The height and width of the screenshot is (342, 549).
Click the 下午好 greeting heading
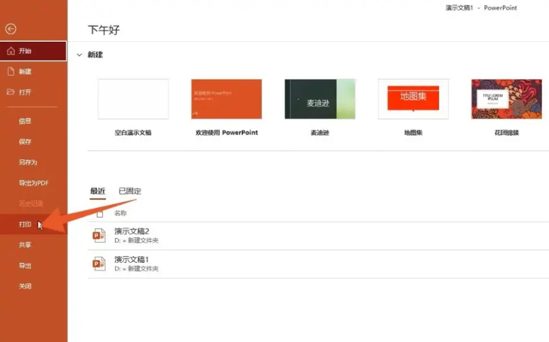(104, 30)
